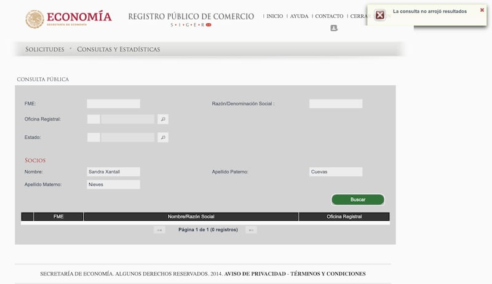Click Registro Público de Comercio title
The height and width of the screenshot is (284, 492).
click(191, 17)
